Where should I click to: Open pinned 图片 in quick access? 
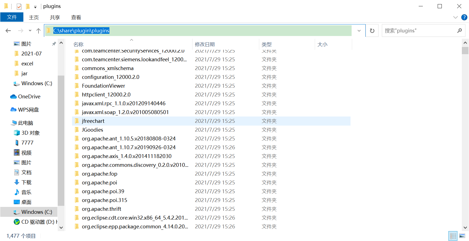coord(26,44)
